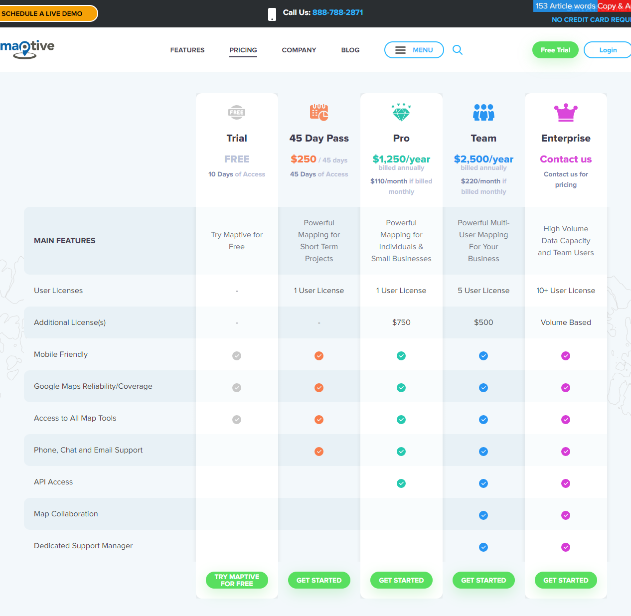Click the Trial plan FREE badge icon
The width and height of the screenshot is (631, 616).
pyautogui.click(x=237, y=113)
